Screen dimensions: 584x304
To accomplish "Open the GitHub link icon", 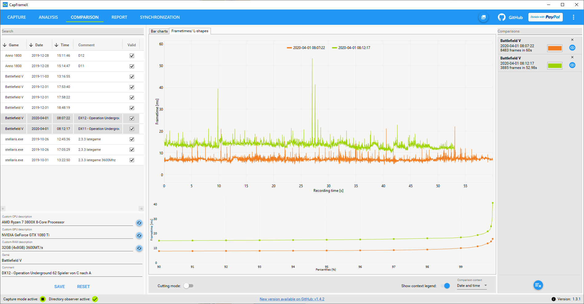I will pyautogui.click(x=502, y=17).
